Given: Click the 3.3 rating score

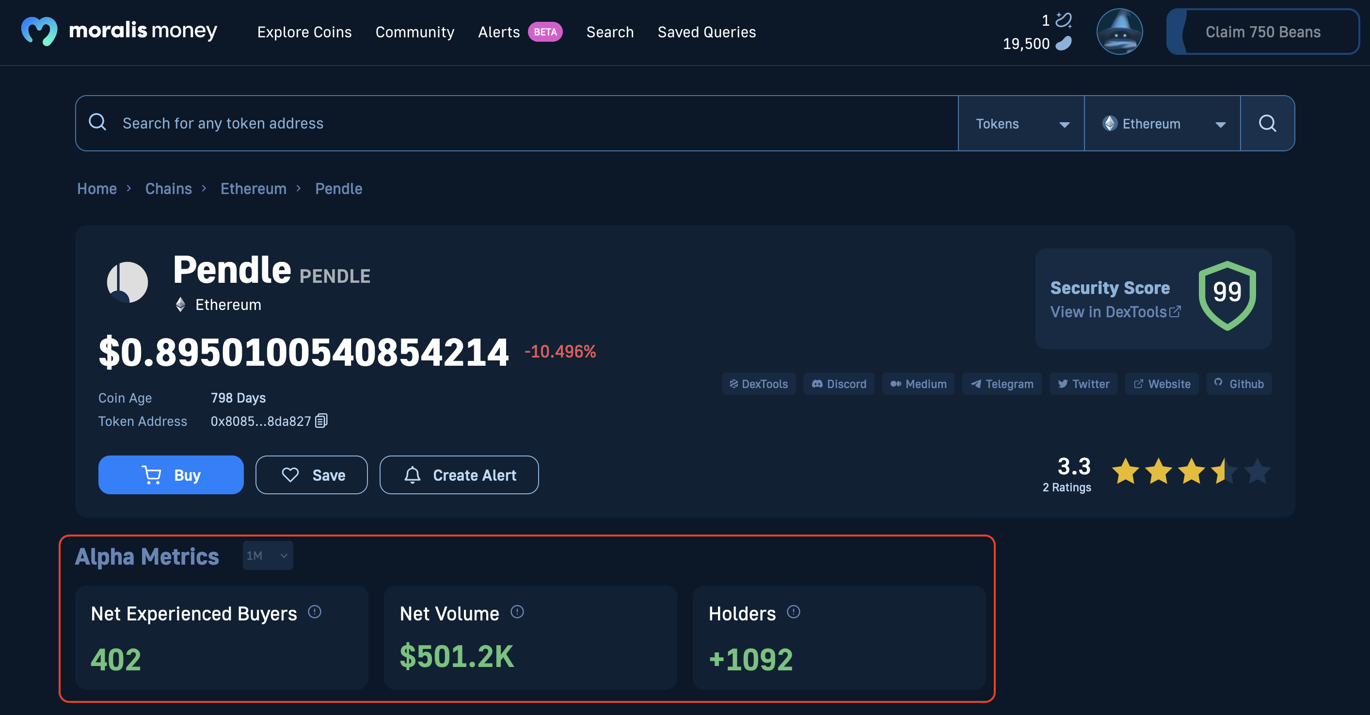Looking at the screenshot, I should click(1074, 467).
